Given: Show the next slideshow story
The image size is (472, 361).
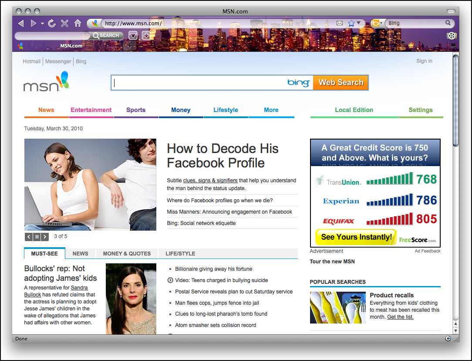Looking at the screenshot, I should click(45, 237).
